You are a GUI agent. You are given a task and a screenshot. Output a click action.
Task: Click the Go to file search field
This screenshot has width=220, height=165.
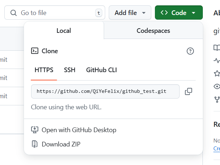pyautogui.click(x=55, y=12)
